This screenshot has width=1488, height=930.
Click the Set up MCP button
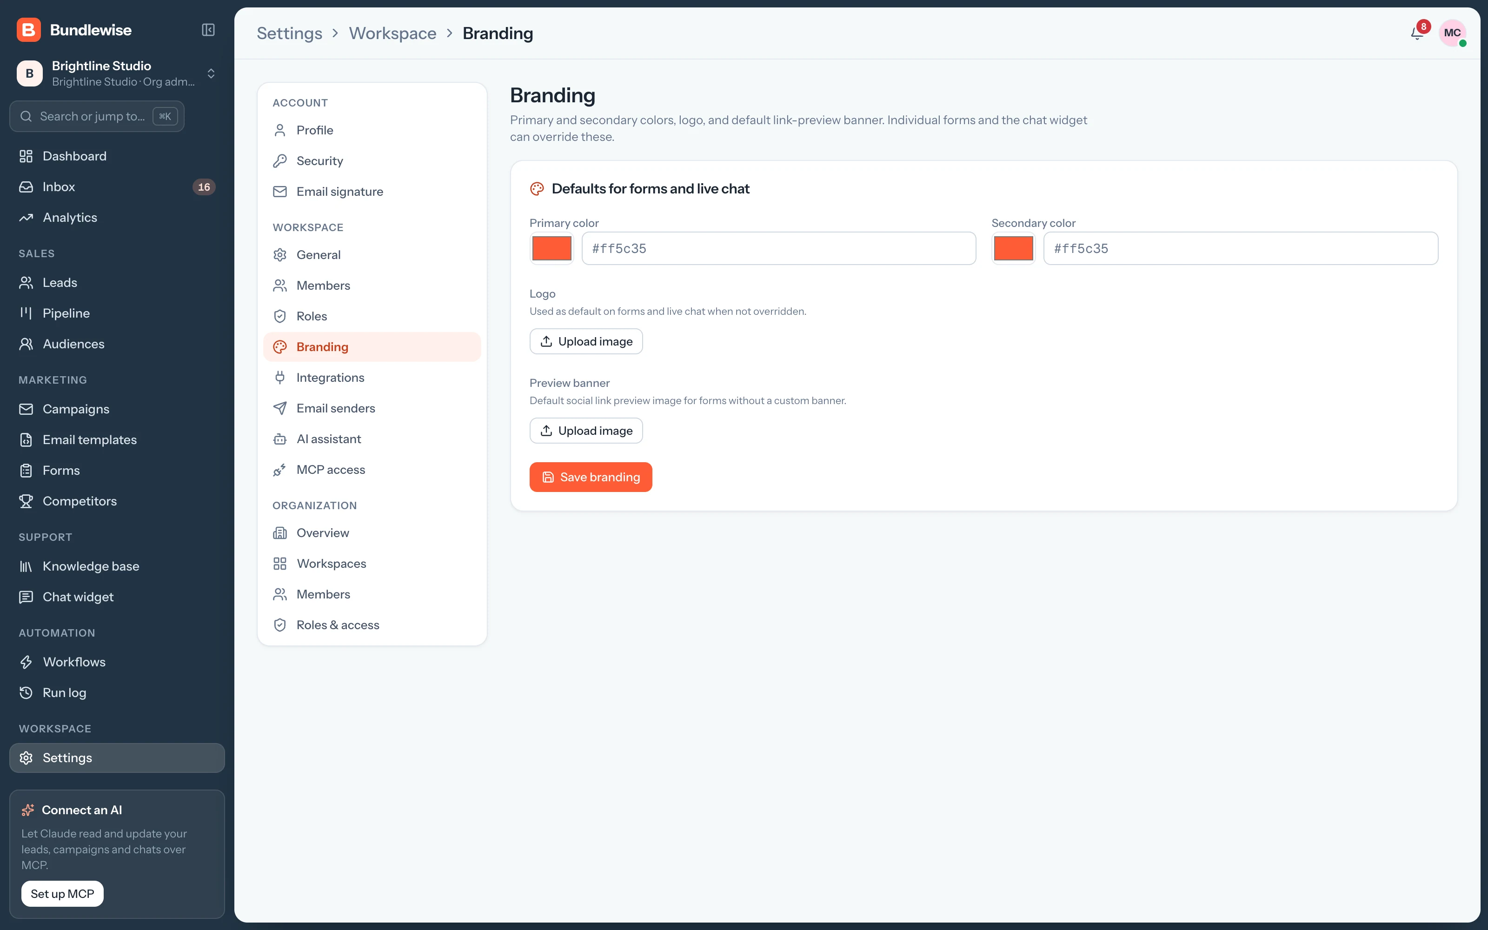[x=62, y=894]
